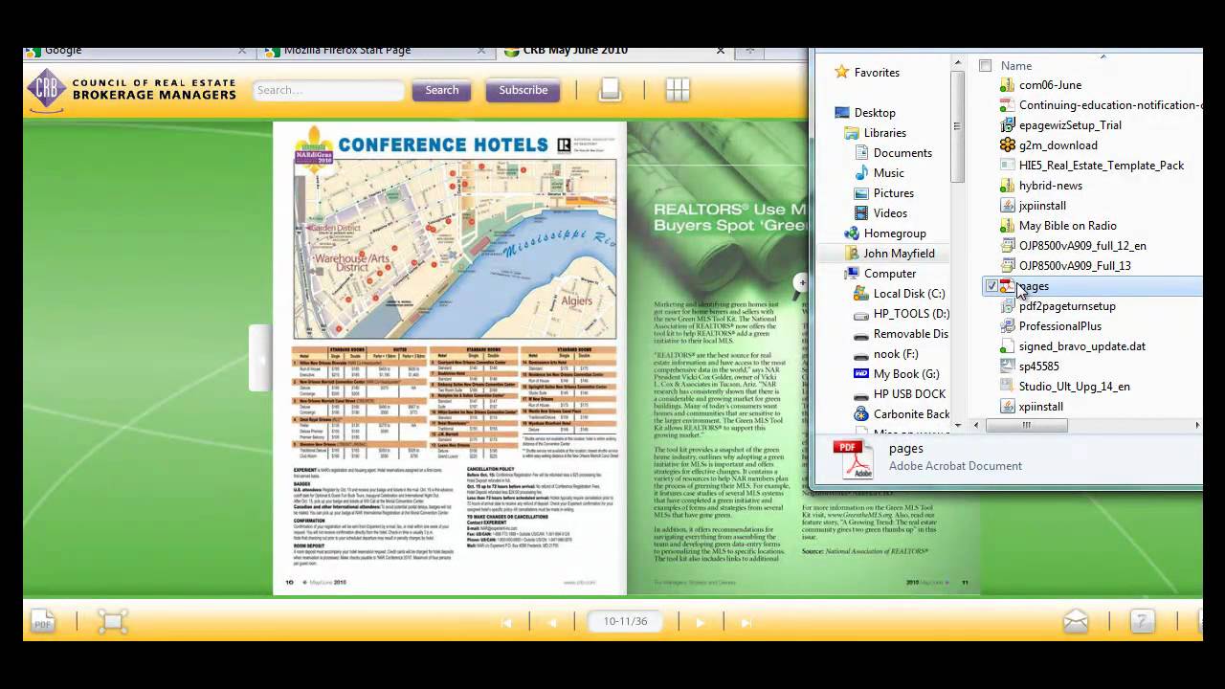This screenshot has height=689, width=1225.
Task: Sort files by Name column header
Action: click(x=1016, y=66)
